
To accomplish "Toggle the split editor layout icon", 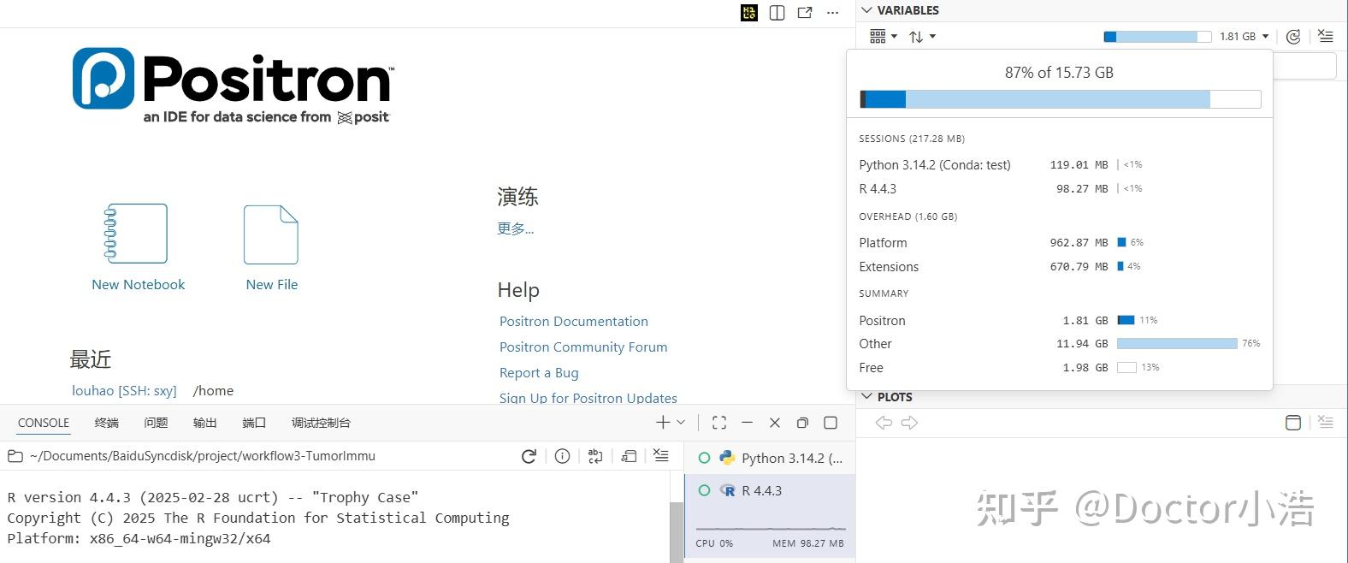I will coord(777,13).
